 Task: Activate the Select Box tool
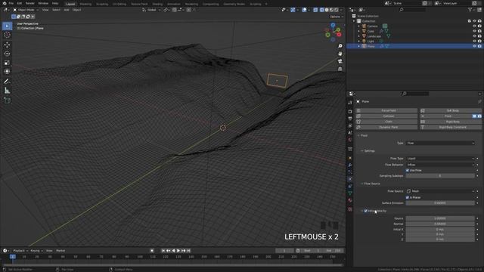point(7,26)
